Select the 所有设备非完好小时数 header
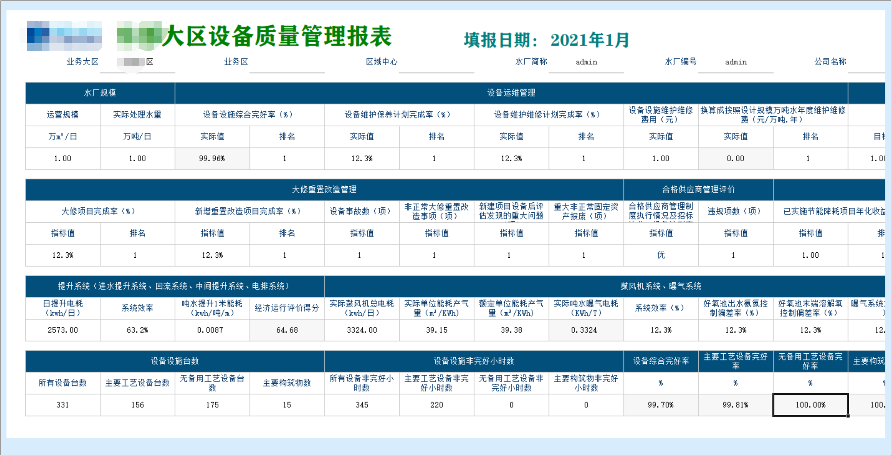This screenshot has width=892, height=456. (x=362, y=383)
